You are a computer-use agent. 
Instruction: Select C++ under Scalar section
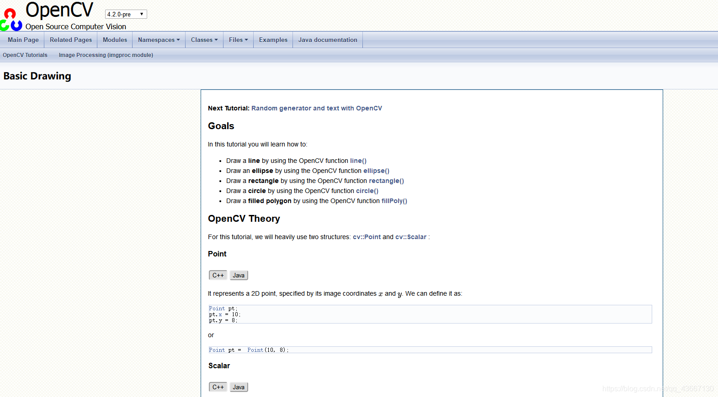218,387
